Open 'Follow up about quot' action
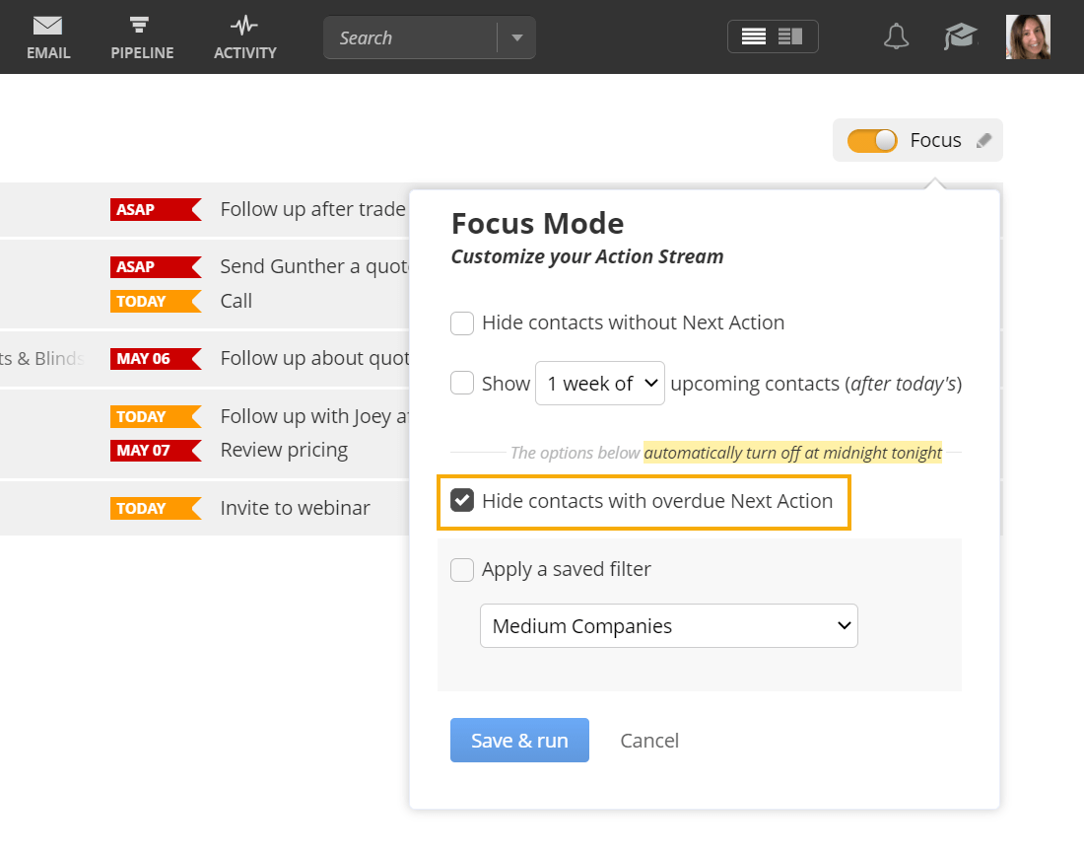Screen dimensions: 1084x858 (314, 358)
